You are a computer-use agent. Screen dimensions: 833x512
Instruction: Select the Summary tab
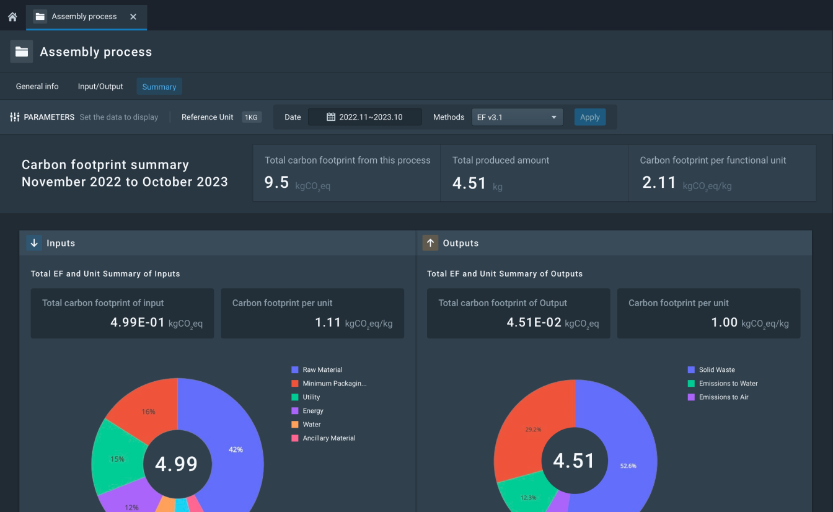(159, 87)
